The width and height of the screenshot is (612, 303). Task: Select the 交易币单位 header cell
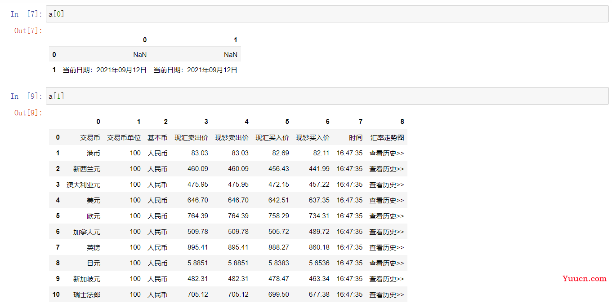tap(124, 137)
